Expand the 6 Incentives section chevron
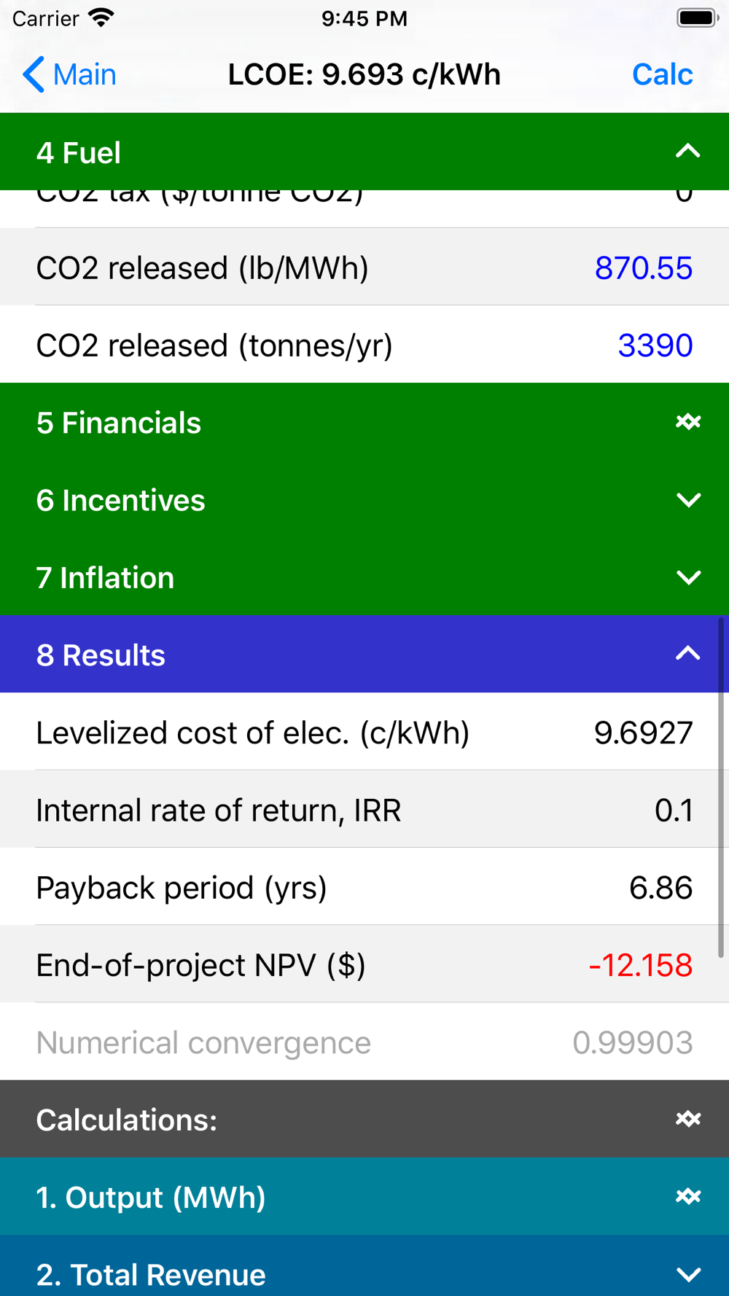The width and height of the screenshot is (729, 1296). click(687, 500)
